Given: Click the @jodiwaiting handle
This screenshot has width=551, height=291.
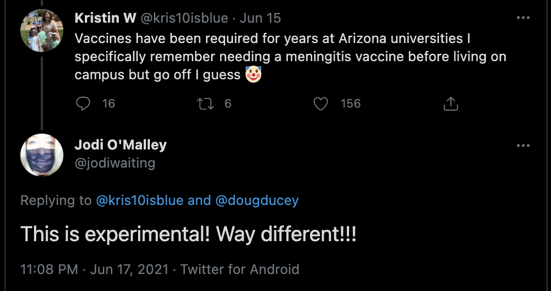Looking at the screenshot, I should (x=115, y=164).
